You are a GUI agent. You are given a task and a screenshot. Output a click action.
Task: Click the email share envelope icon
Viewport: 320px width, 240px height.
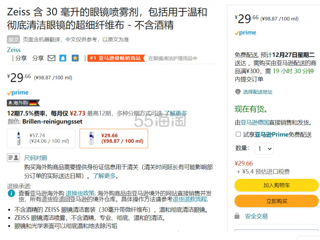(52, 58)
